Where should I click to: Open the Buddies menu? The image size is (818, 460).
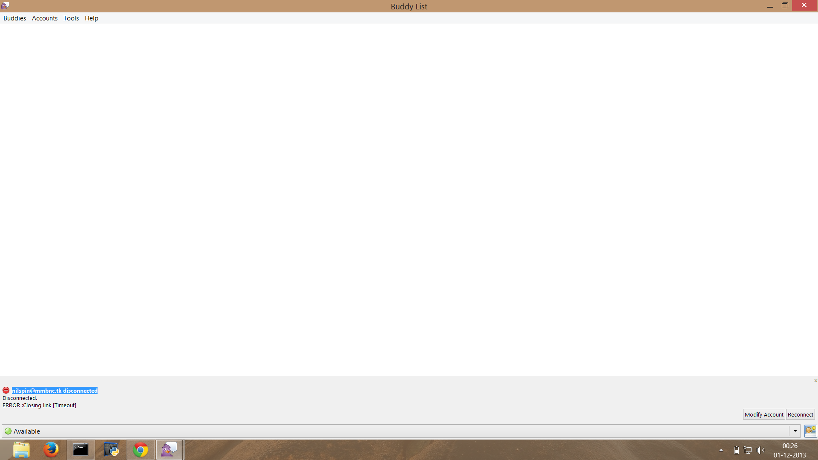click(x=14, y=18)
